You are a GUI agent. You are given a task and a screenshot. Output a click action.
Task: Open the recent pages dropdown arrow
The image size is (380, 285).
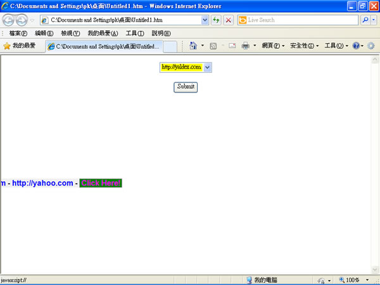tap(32, 20)
